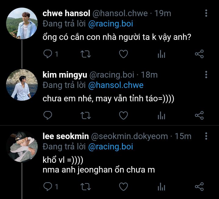The image size is (219, 199).
Task: Open @hansol.chwe mention in mingyu's reply
Action: [x=116, y=85]
